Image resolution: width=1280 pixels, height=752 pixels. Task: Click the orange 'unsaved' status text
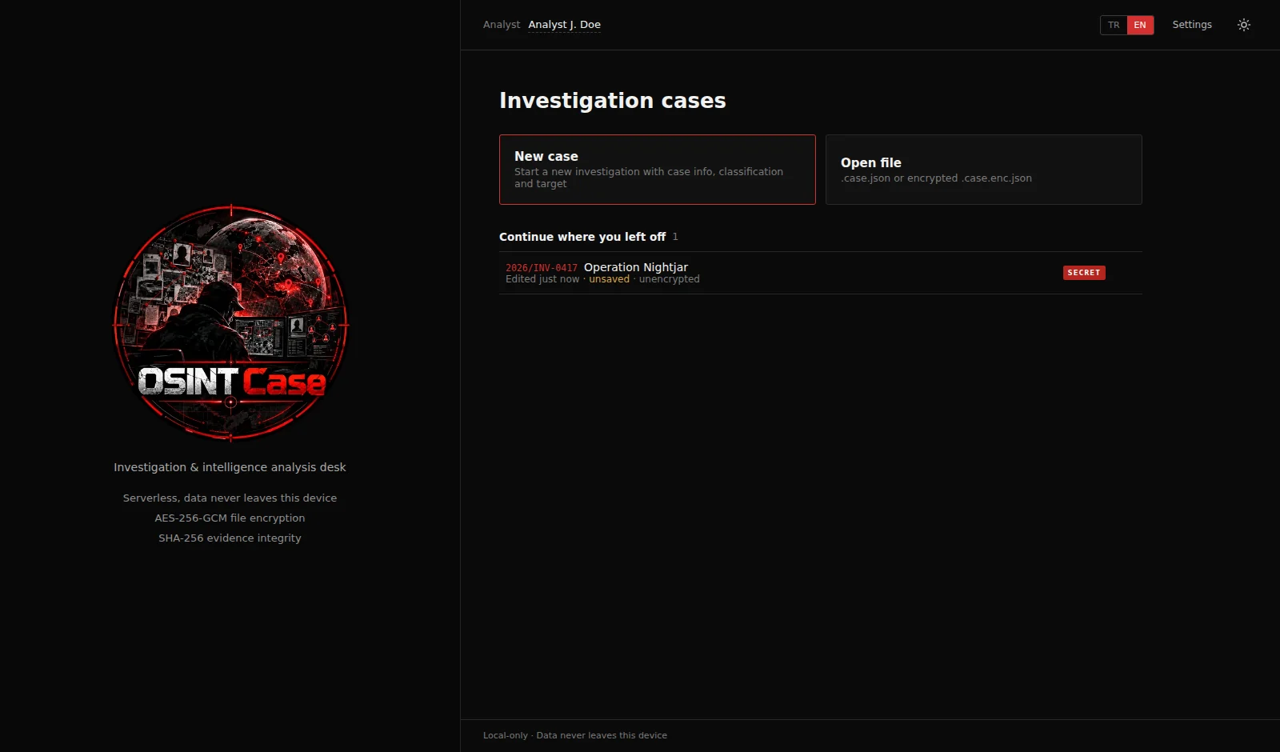pos(610,279)
